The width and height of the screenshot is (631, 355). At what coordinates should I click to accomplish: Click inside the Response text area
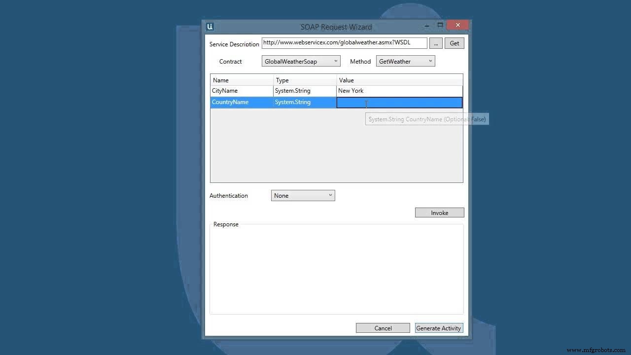click(336, 269)
